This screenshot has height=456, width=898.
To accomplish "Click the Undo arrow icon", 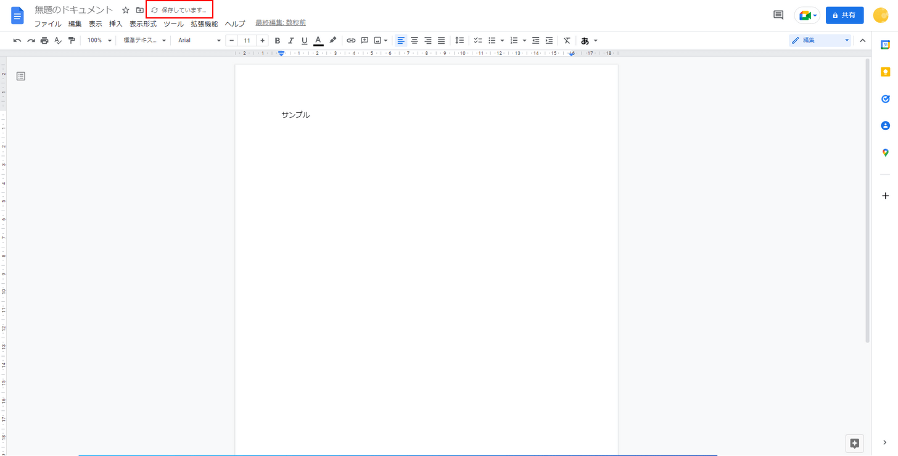I will point(17,41).
